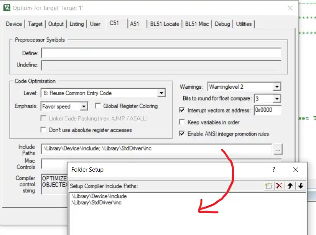The image size is (316, 235).
Task: Disable Enable ANSI integer promotion rules
Action: (182, 134)
